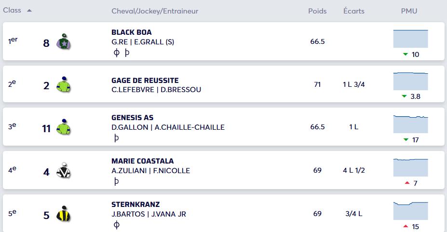
Task: Click the blinkers symbol under Black Boa
Action: point(116,53)
